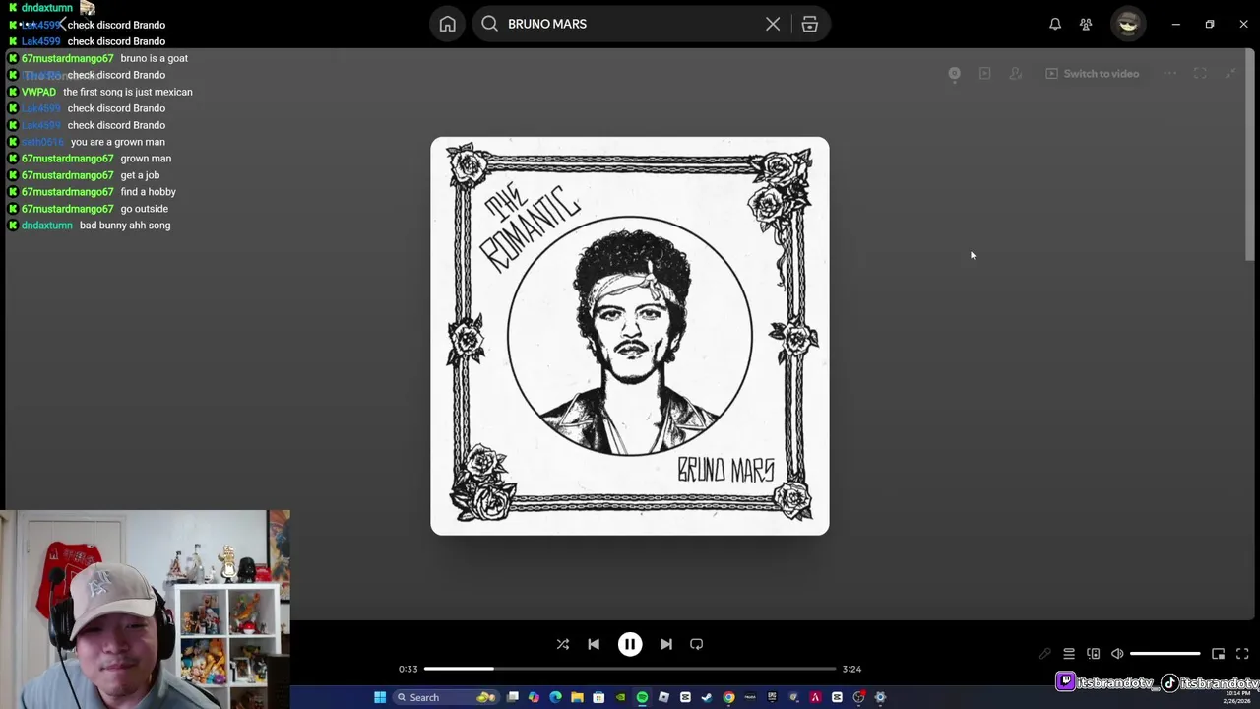Open the lyrics microphone icon
Viewport: 1260px width, 709px height.
pyautogui.click(x=1045, y=654)
